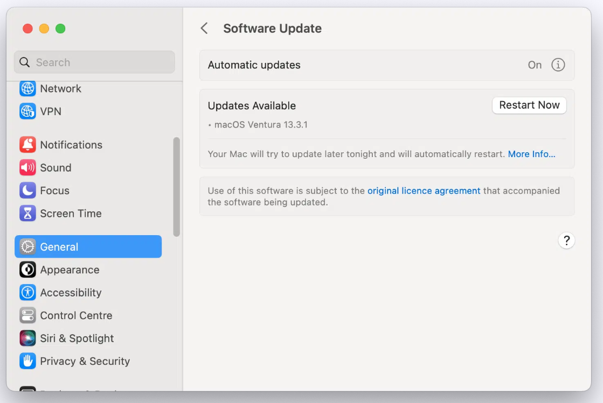Select the red Notifications bell icon
The height and width of the screenshot is (403, 603).
click(x=27, y=145)
